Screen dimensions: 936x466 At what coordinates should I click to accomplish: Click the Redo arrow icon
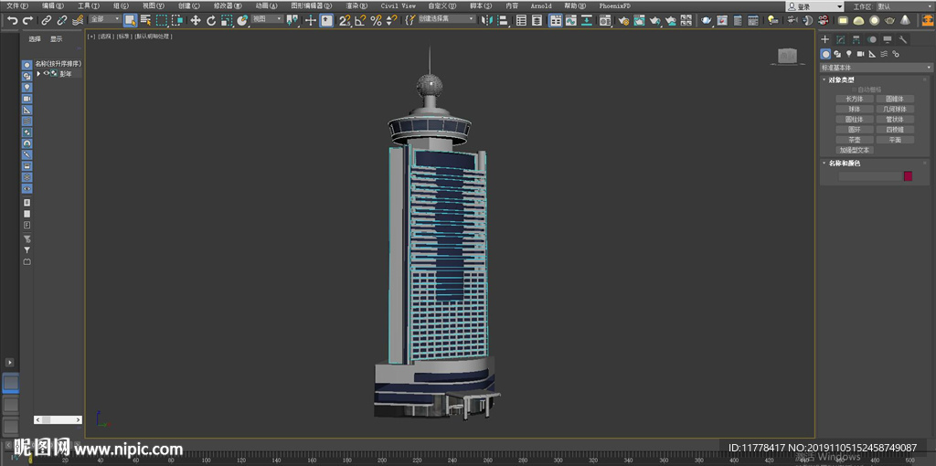[x=28, y=20]
